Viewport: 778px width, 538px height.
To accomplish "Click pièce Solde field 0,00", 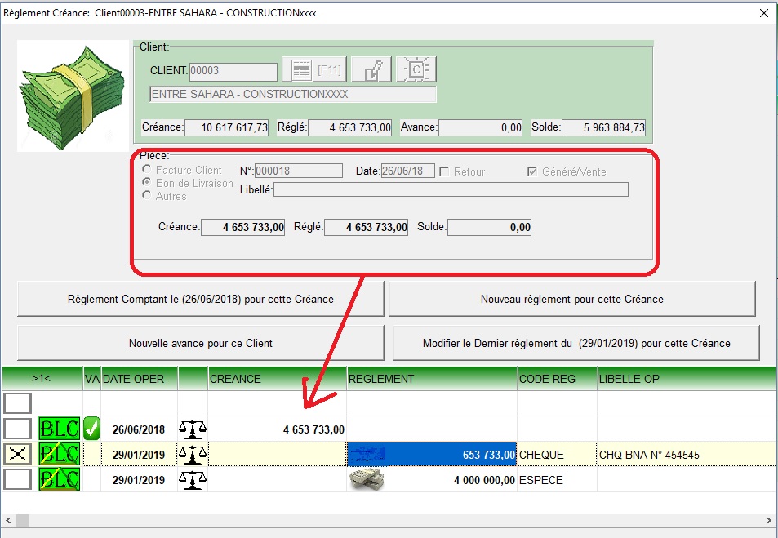I will click(489, 227).
